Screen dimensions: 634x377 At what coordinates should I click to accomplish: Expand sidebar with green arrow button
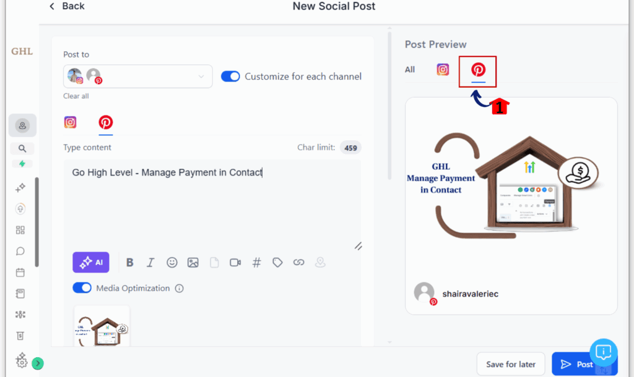[x=38, y=363]
